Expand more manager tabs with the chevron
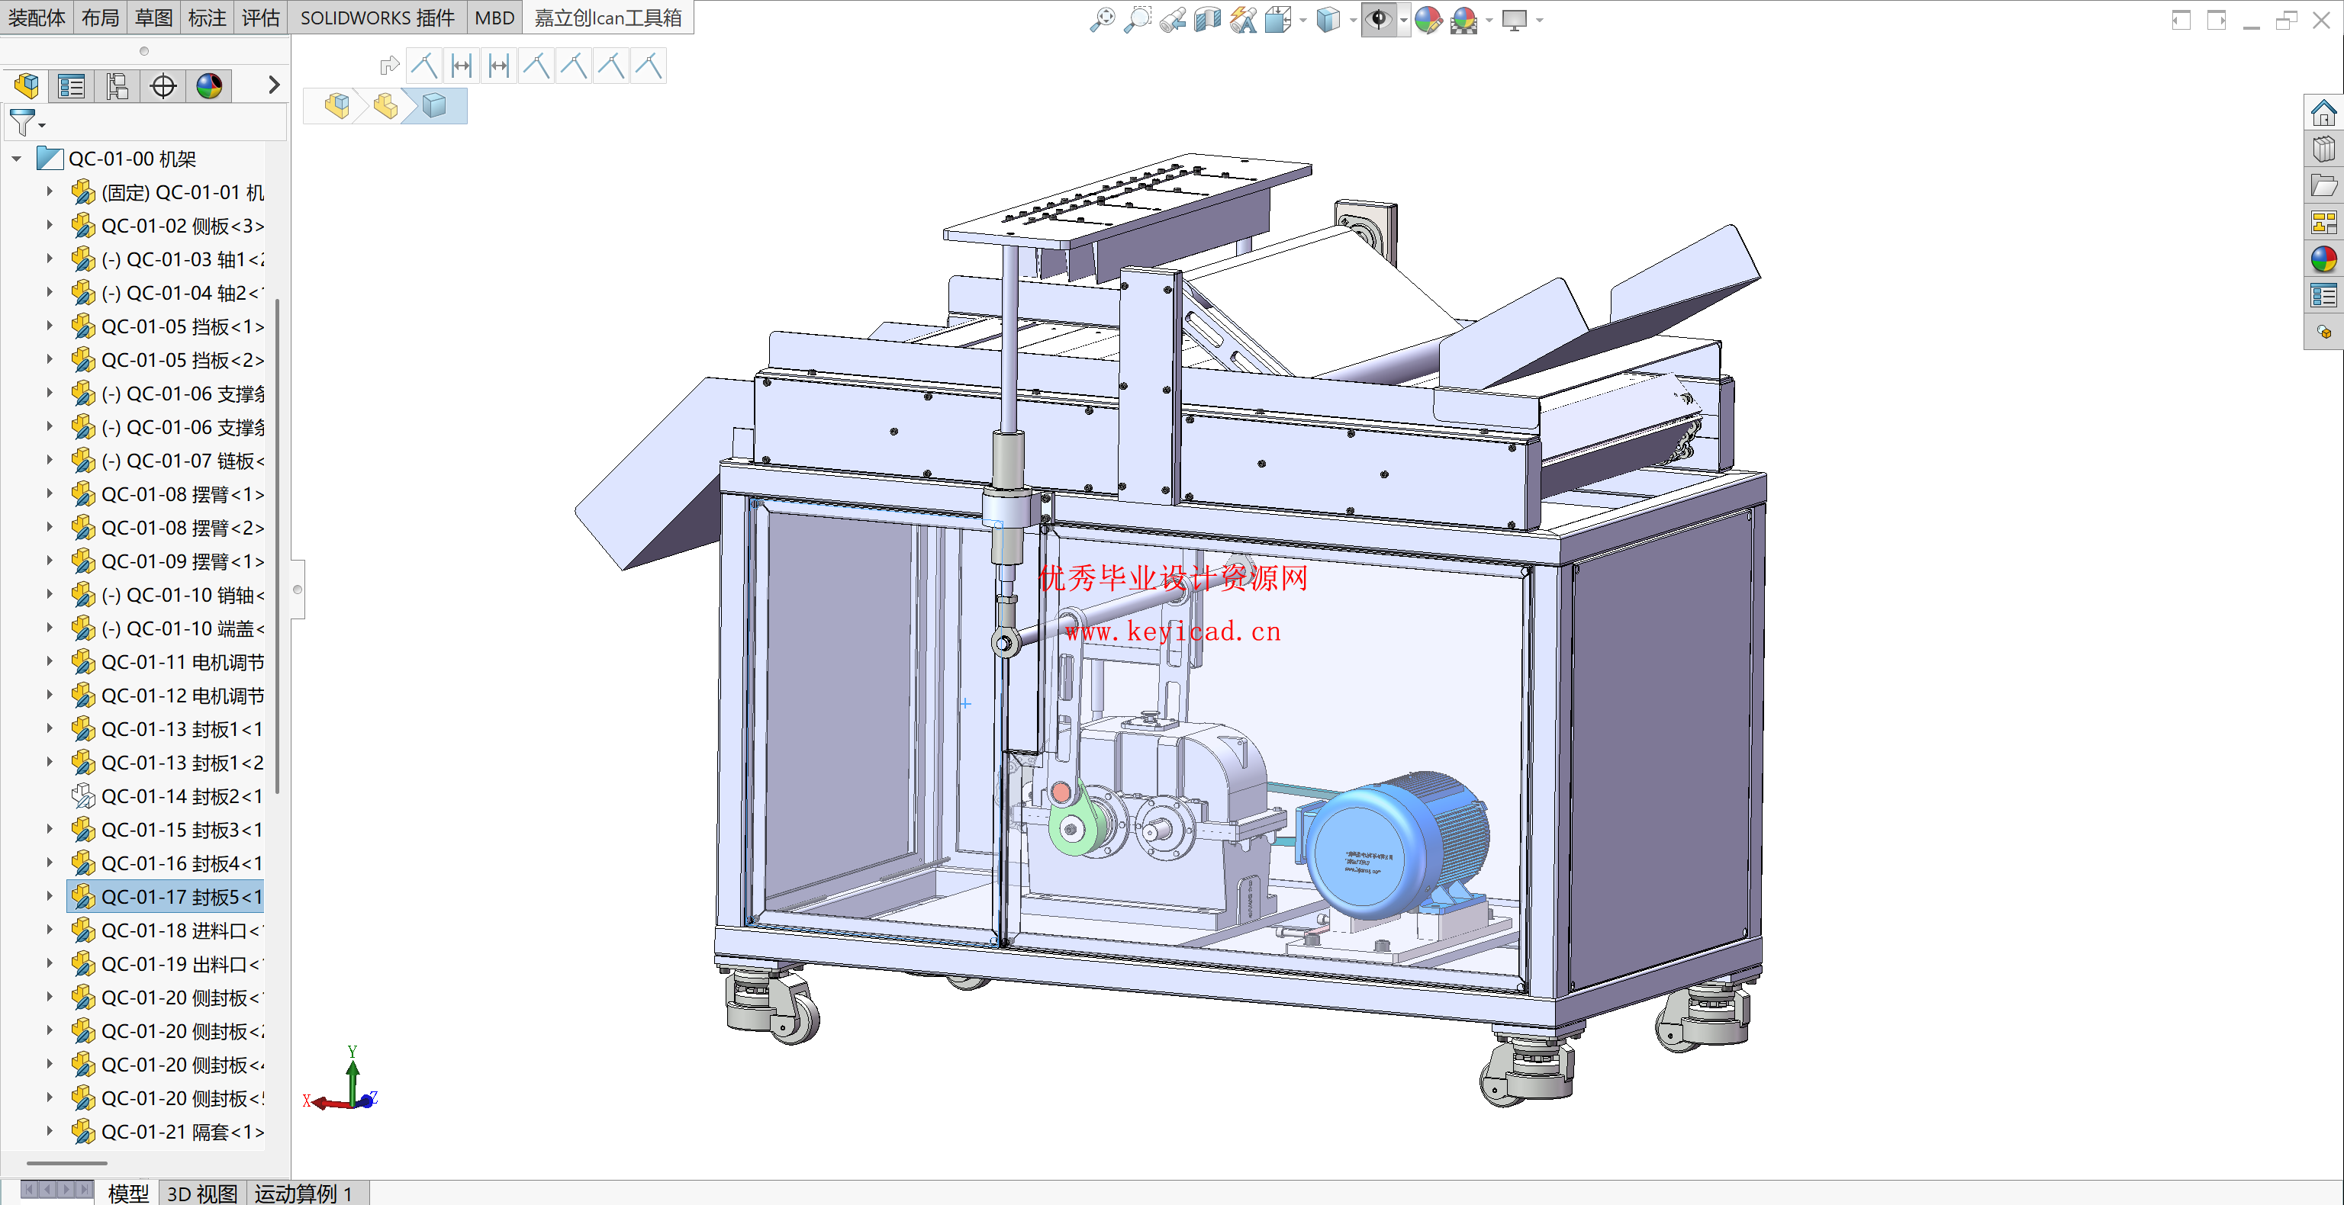2344x1205 pixels. point(273,85)
